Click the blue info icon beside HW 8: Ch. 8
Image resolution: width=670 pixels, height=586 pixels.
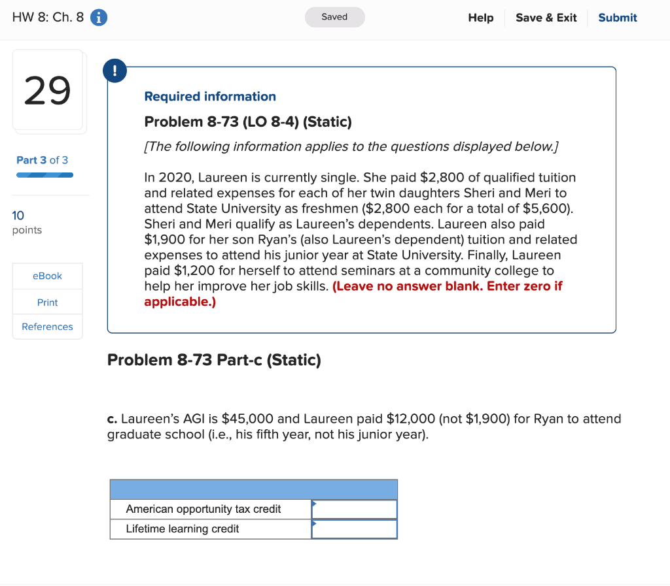tap(98, 18)
